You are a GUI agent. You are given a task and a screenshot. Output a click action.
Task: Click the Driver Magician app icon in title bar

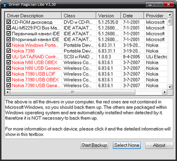5,5
